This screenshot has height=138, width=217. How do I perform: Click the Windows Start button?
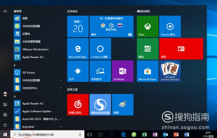tap(5, 134)
